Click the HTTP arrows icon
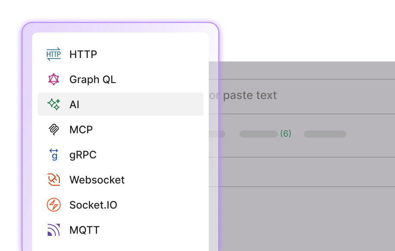The image size is (395, 251). click(x=54, y=55)
